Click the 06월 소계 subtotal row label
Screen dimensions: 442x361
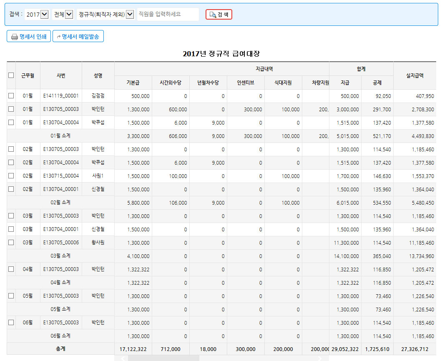pyautogui.click(x=60, y=336)
